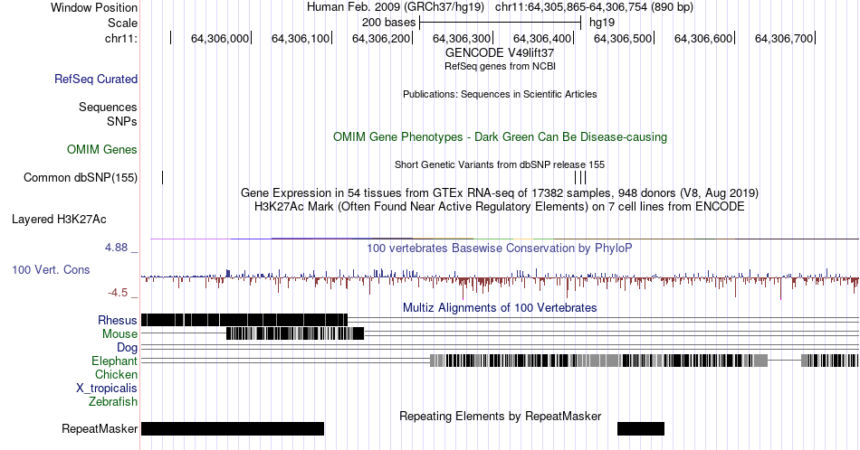This screenshot has width=860, height=450.
Task: Click the 64,306,300 ruler coordinate
Action: [x=462, y=38]
